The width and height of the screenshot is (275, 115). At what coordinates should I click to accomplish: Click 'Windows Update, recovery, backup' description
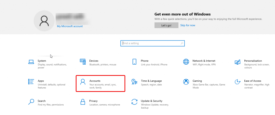[x=155, y=106]
